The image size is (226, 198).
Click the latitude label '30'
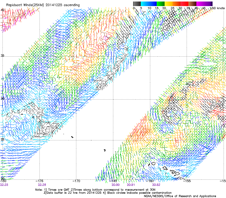pos(2,98)
